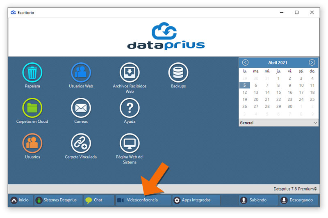Click the Dataprius logo banner
328x218 pixels.
pyautogui.click(x=166, y=37)
